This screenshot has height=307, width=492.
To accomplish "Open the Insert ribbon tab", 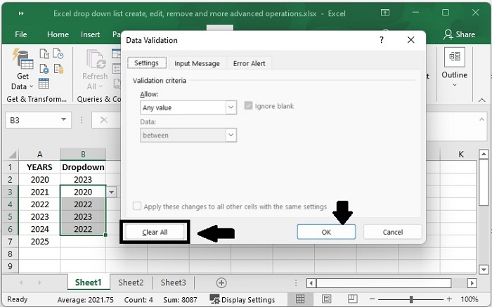I will (x=91, y=34).
